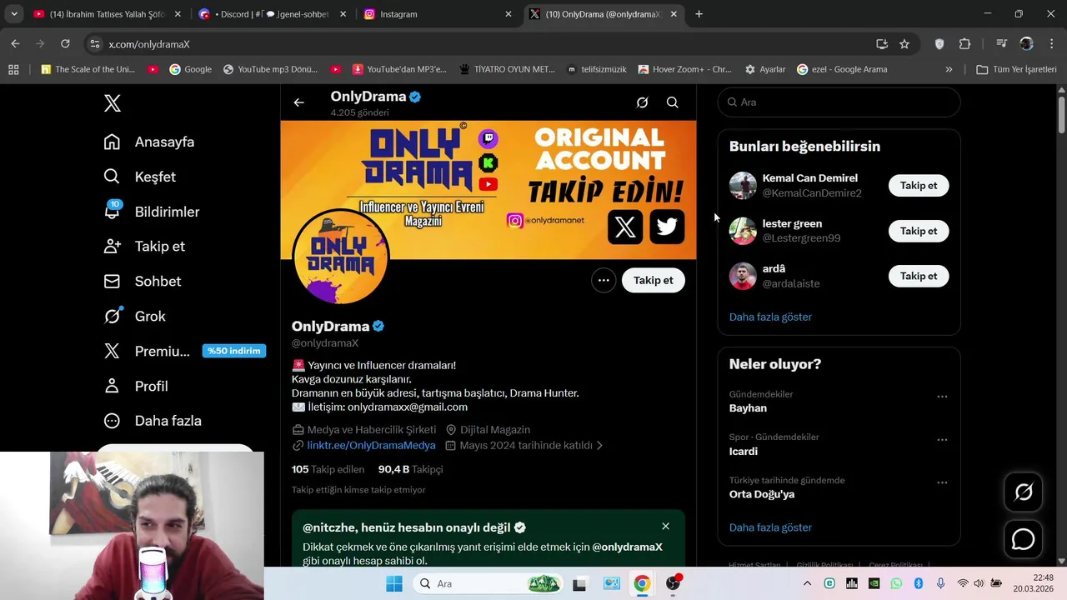Click the address bar URL

coord(149,44)
